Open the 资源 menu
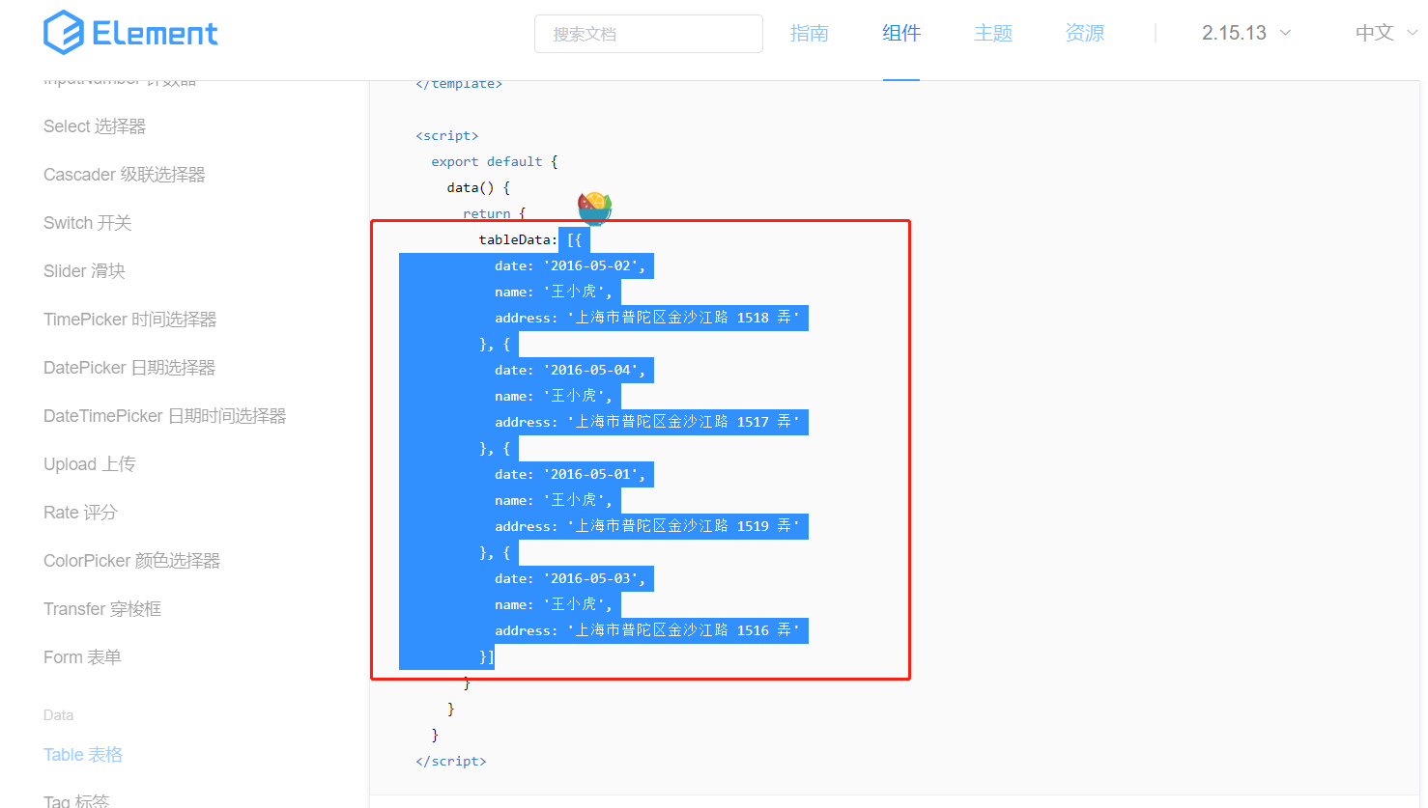Image resolution: width=1428 pixels, height=808 pixels. (x=1084, y=32)
